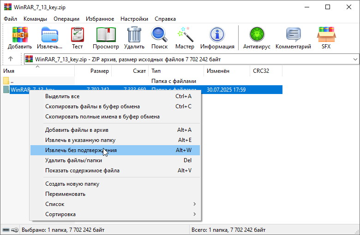Click the parent folder '..' icon
This screenshot has width=360, height=235.
coord(6,81)
